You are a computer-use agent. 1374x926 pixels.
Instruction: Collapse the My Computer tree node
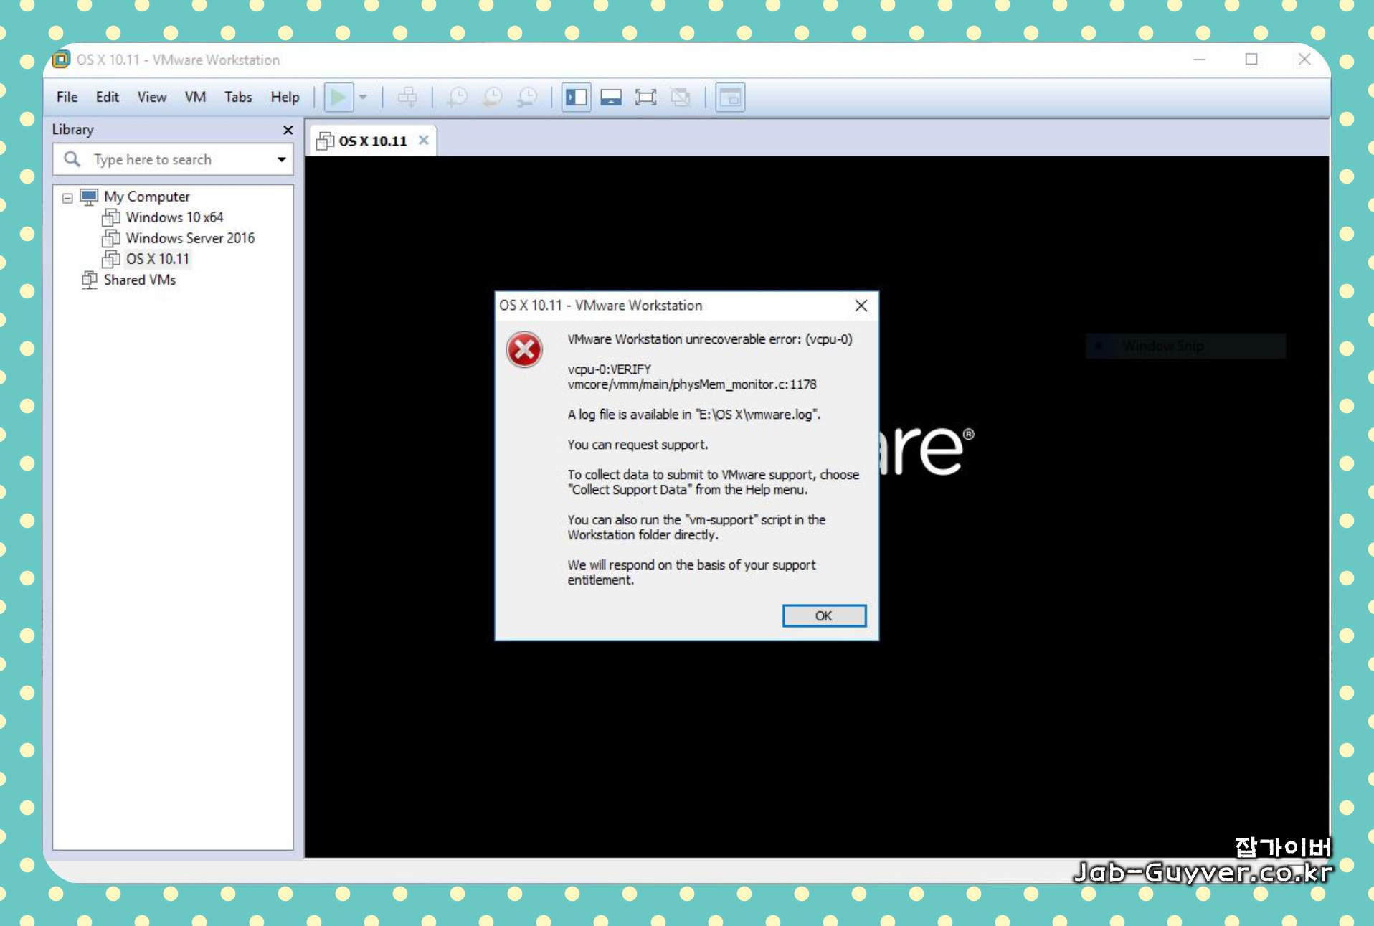tap(67, 197)
